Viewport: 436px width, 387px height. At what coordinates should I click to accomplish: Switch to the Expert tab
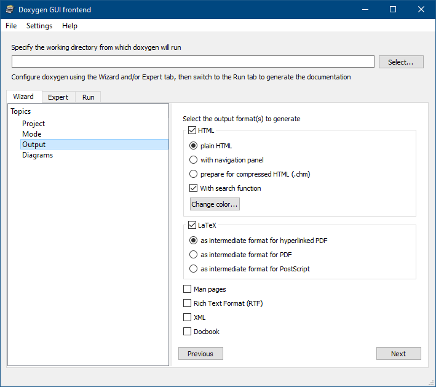pyautogui.click(x=58, y=97)
